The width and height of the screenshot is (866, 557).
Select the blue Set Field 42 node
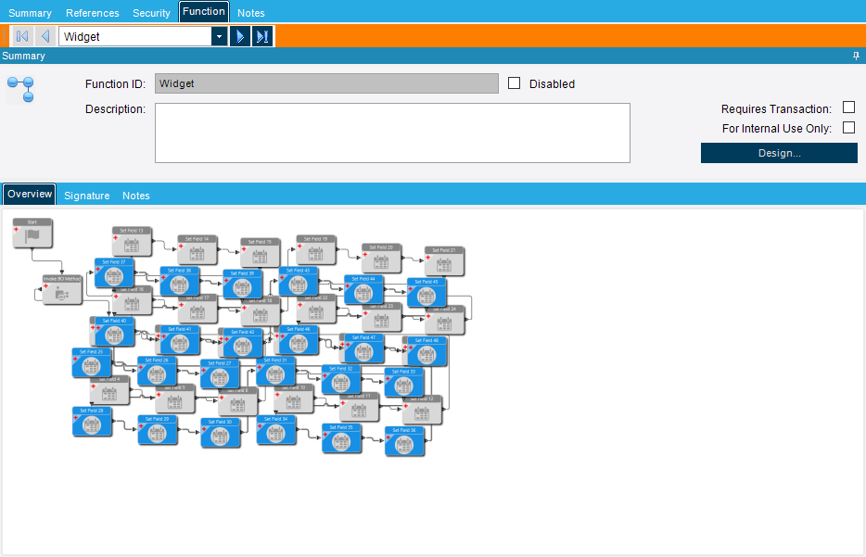(243, 343)
